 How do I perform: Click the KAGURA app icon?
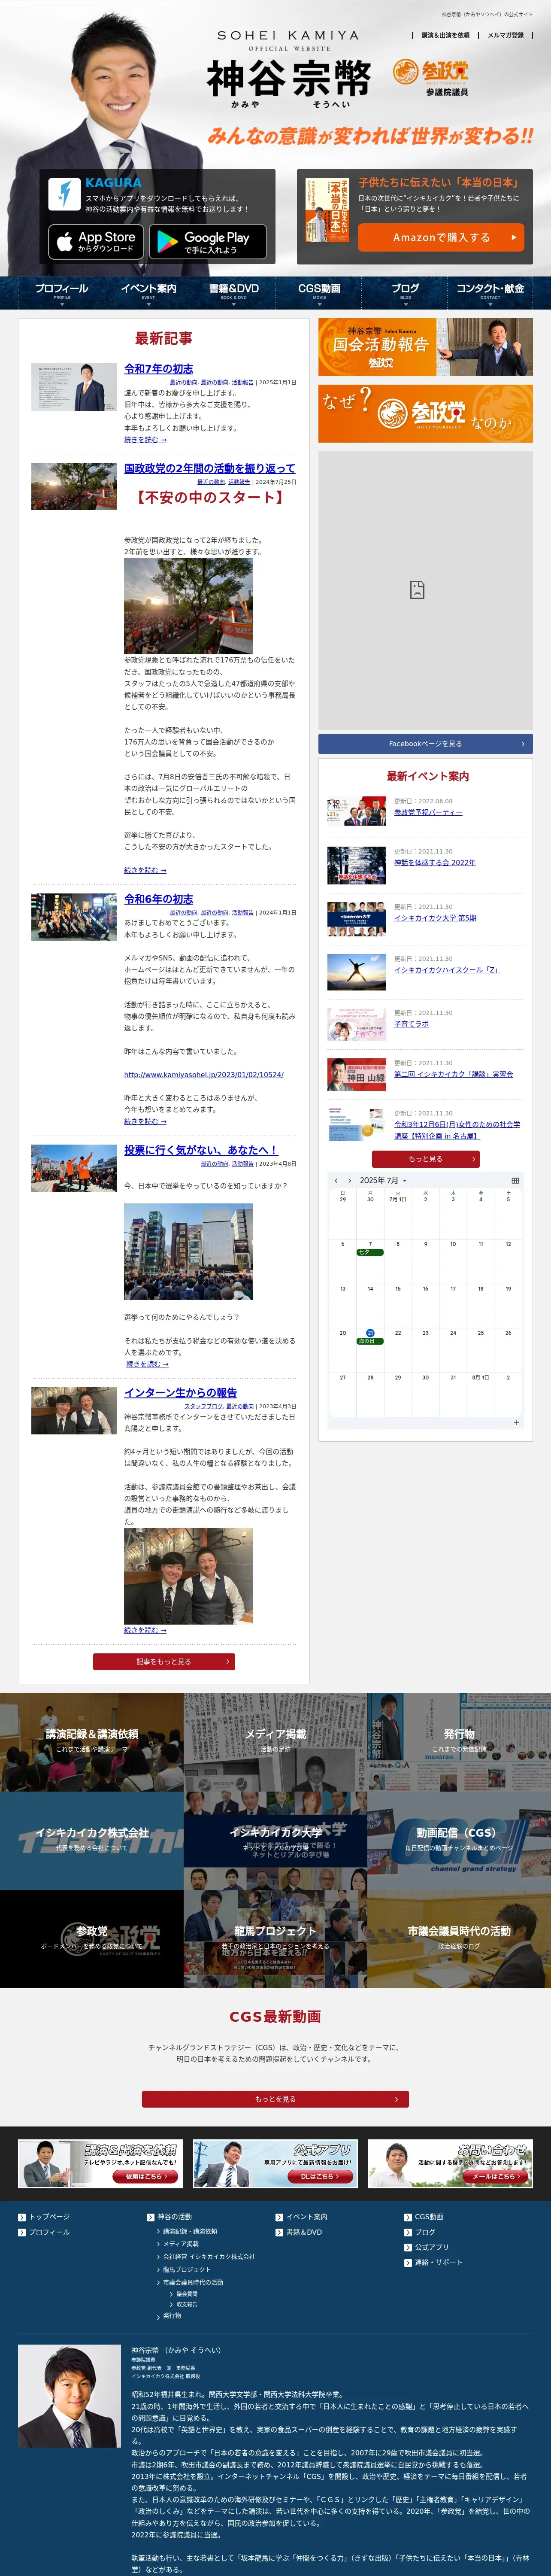65,194
